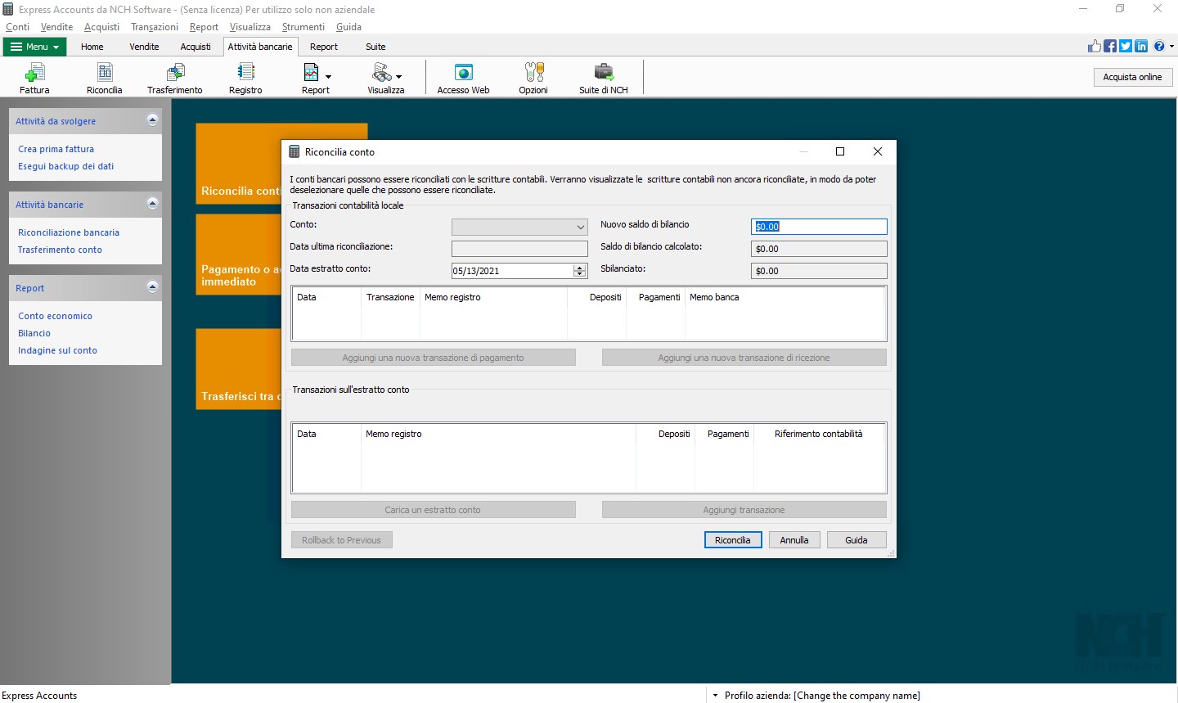Open Riconciliazione bancaria sidebar link
The image size is (1178, 703).
pyautogui.click(x=69, y=232)
